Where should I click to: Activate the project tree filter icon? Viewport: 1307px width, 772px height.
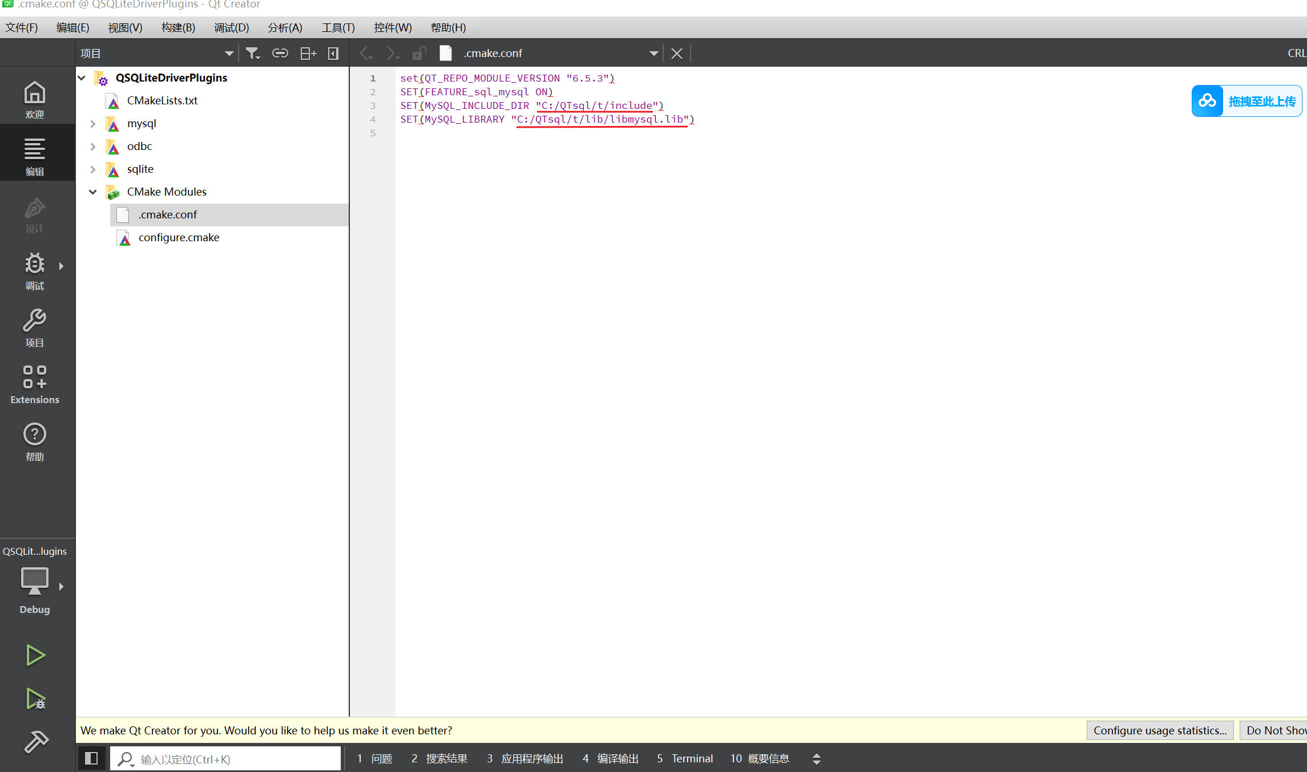click(253, 52)
